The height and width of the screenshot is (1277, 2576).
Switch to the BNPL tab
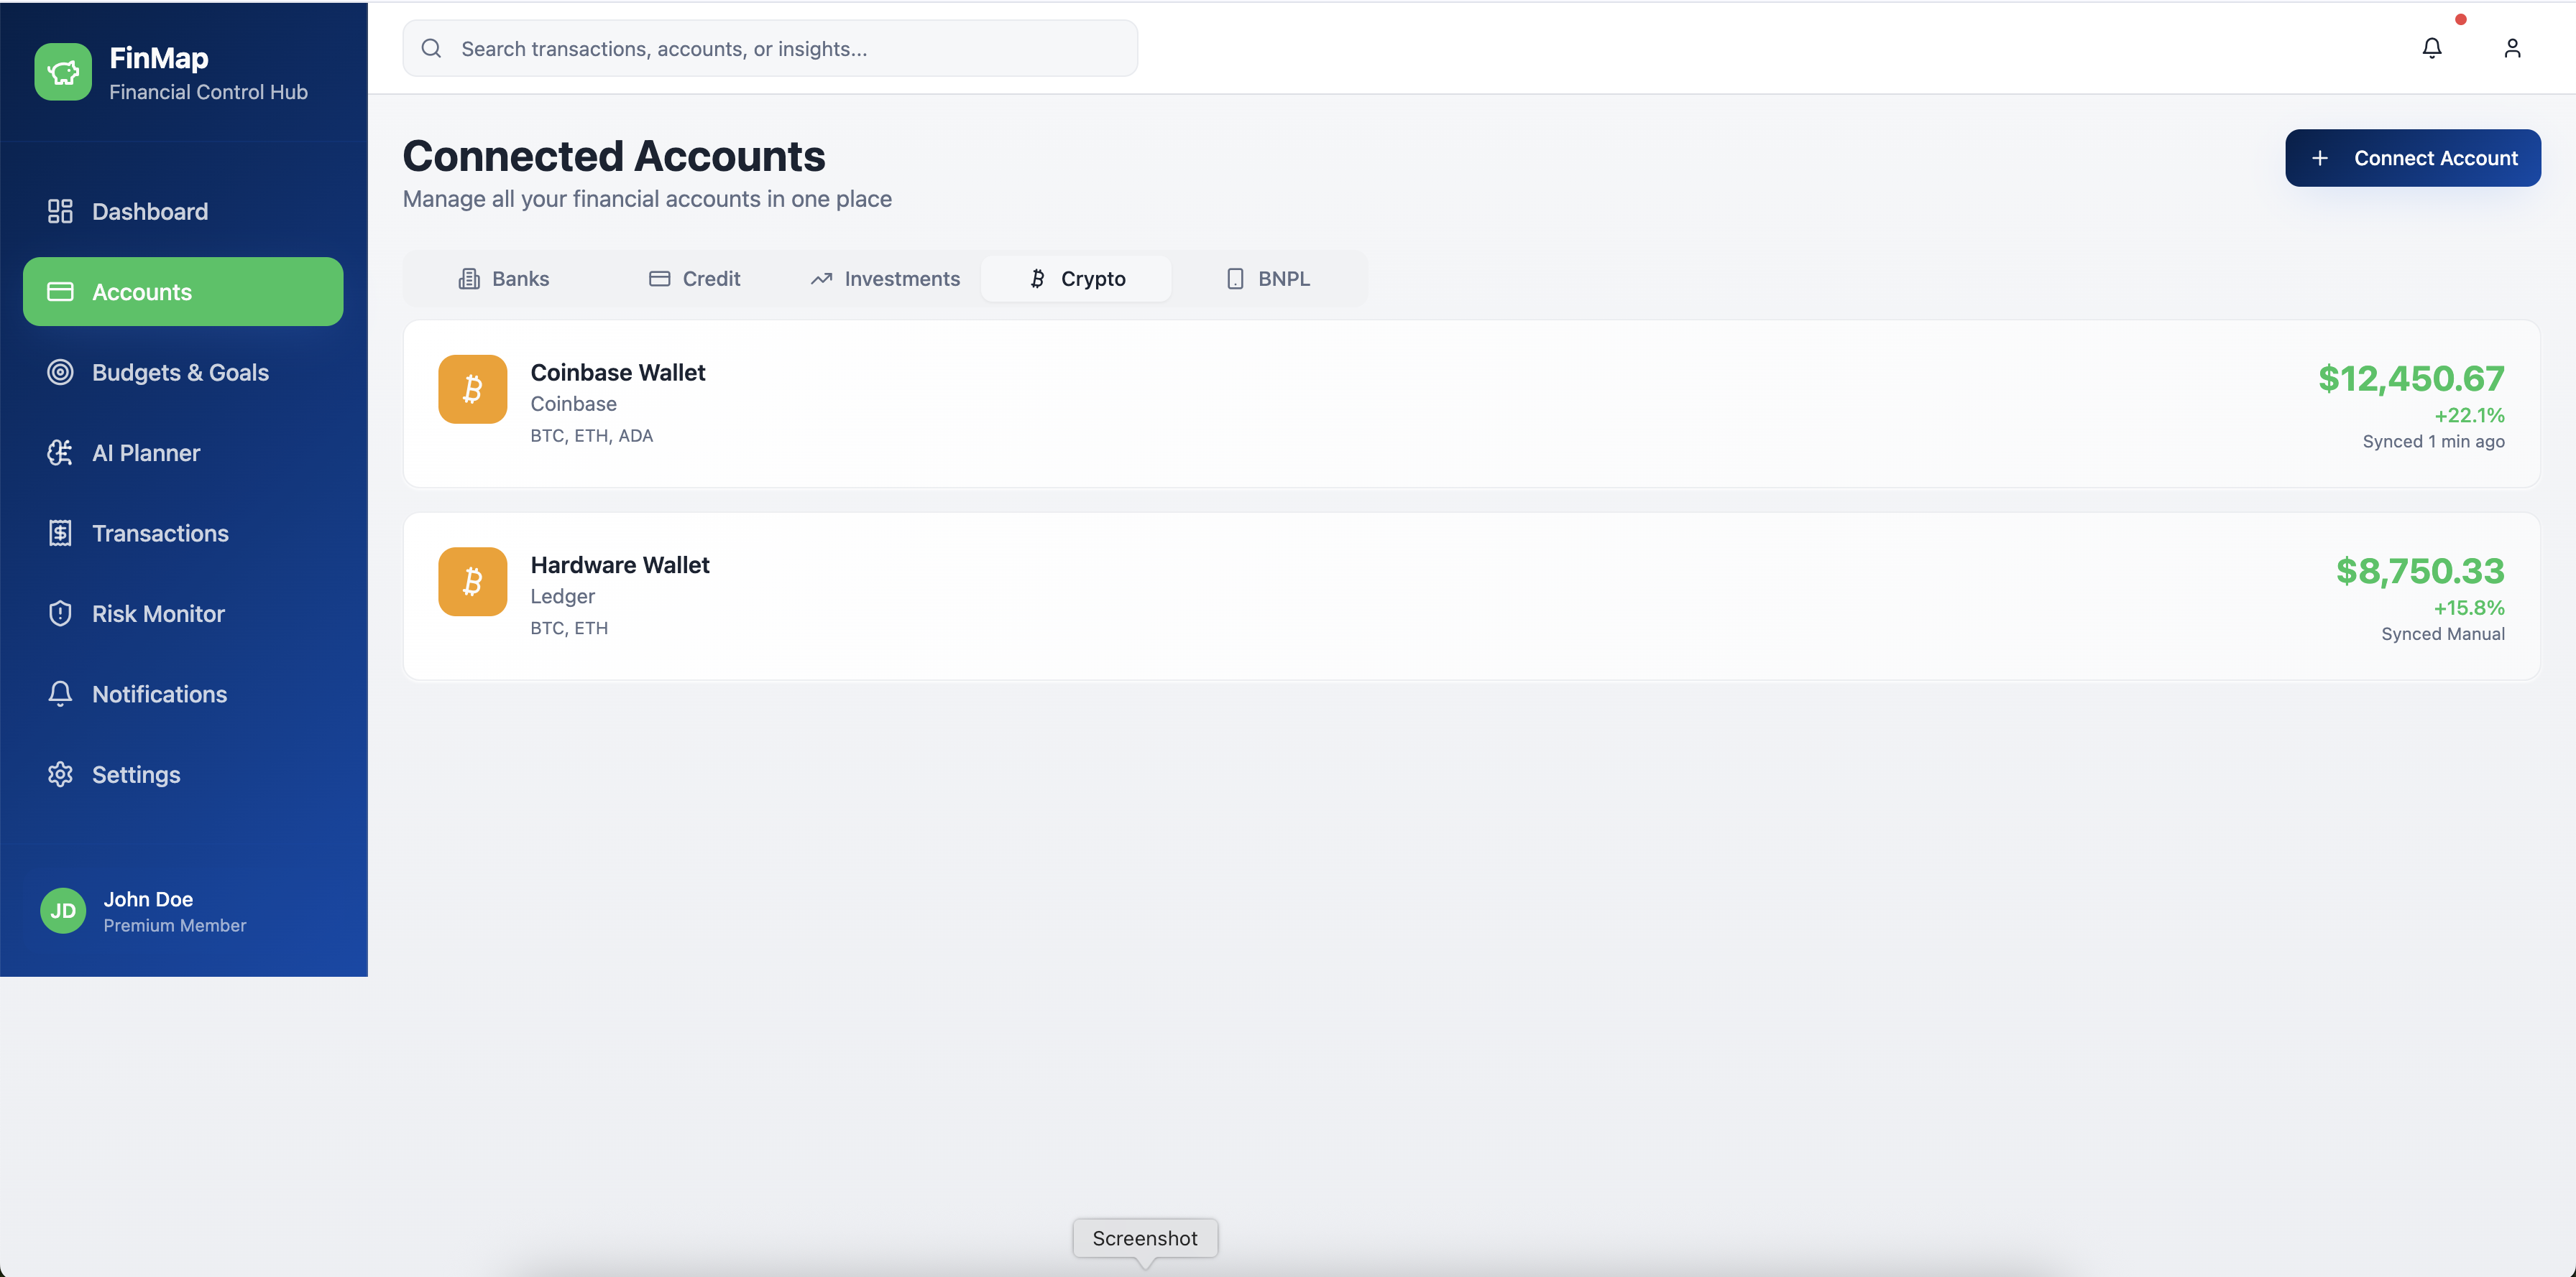(1267, 279)
